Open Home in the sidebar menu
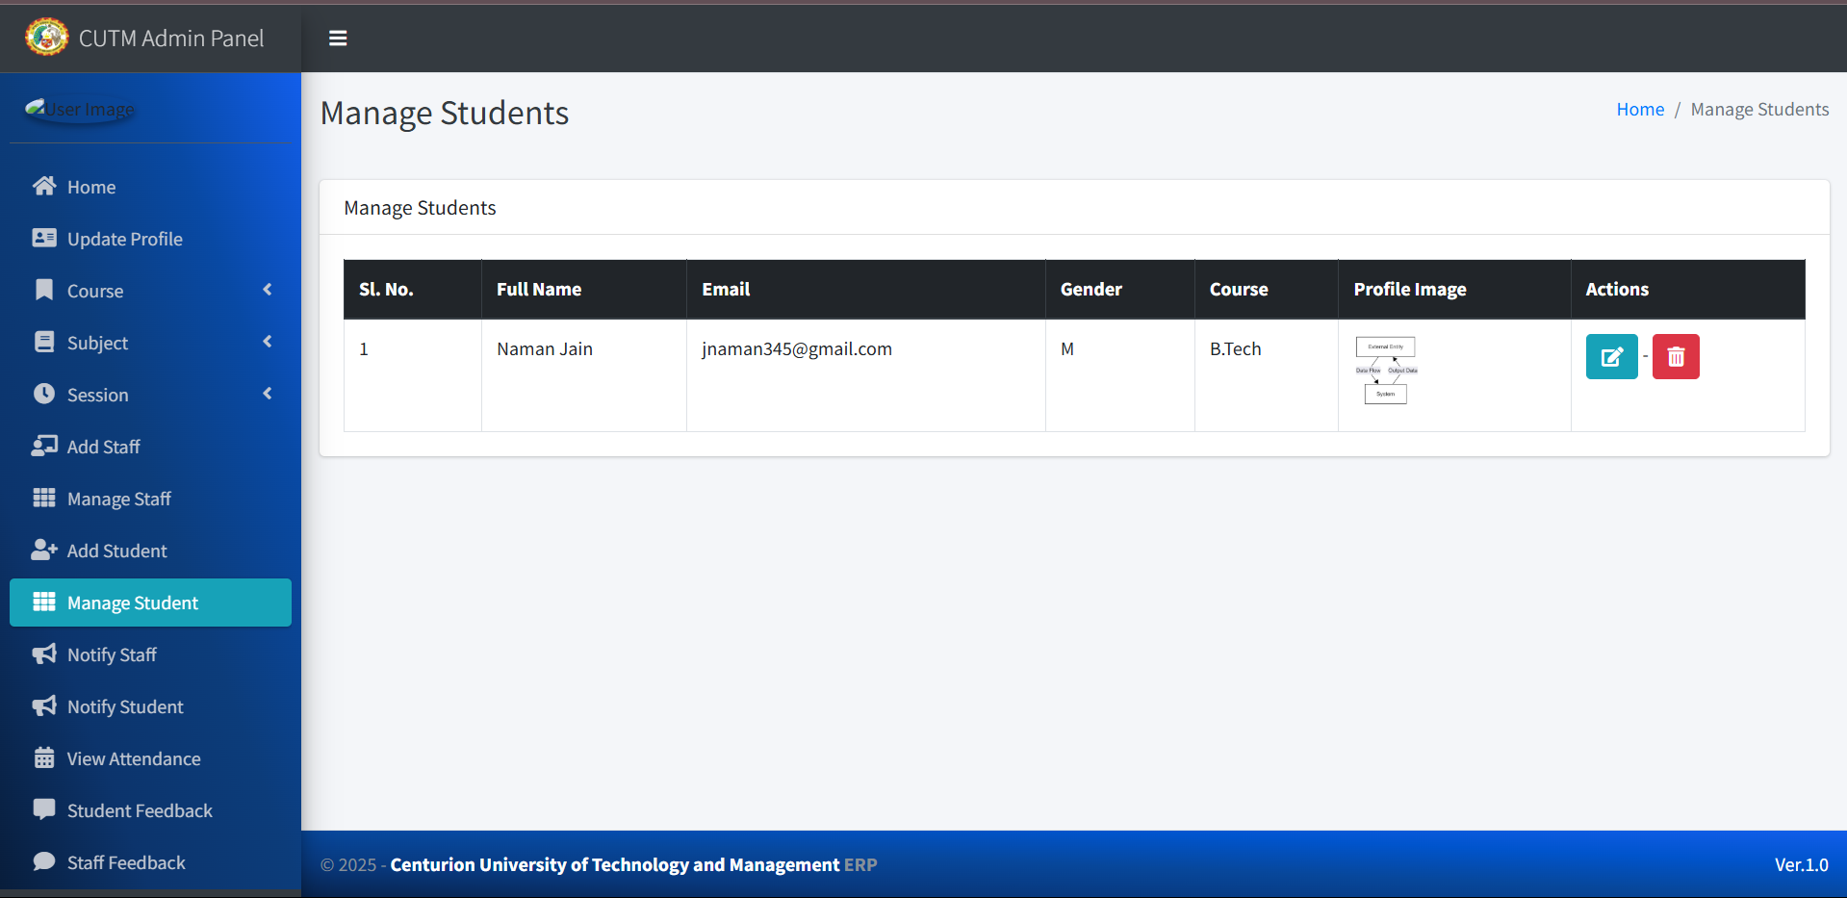This screenshot has width=1847, height=898. pos(150,187)
